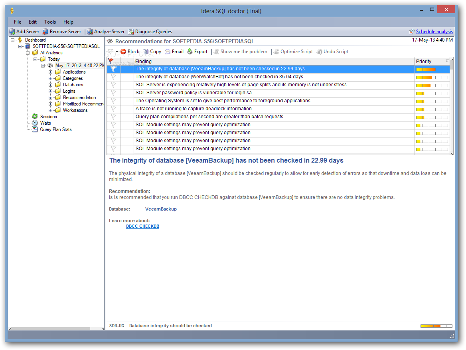Click the Email envelope icon
The width and height of the screenshot is (466, 350).
tap(168, 52)
